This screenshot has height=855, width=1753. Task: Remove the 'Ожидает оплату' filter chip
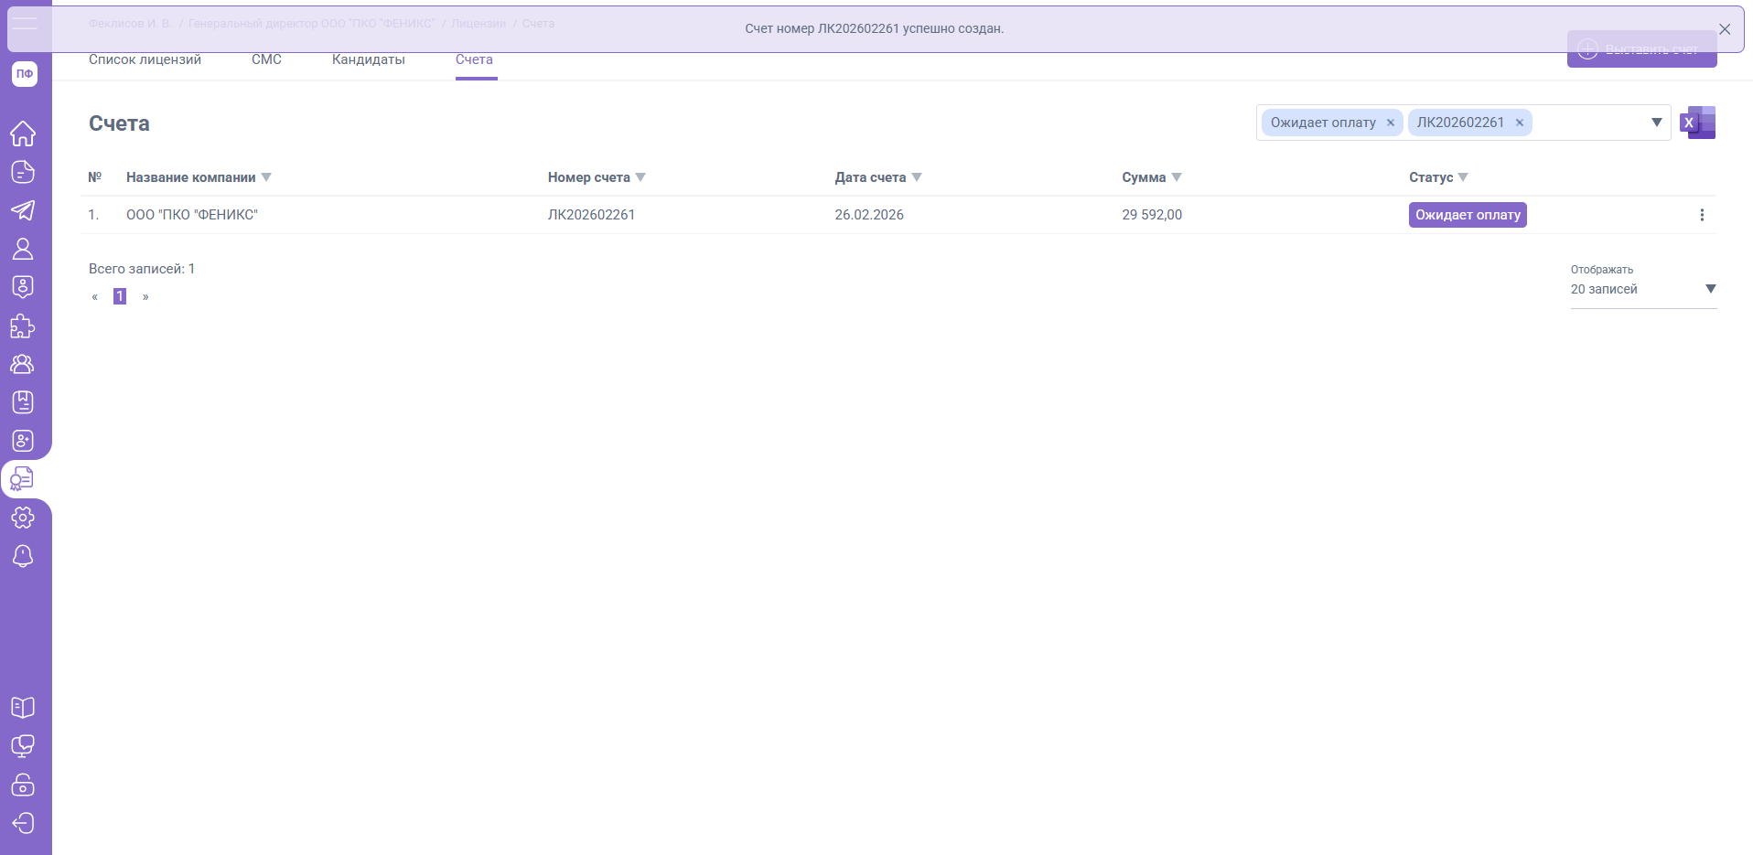pos(1391,123)
